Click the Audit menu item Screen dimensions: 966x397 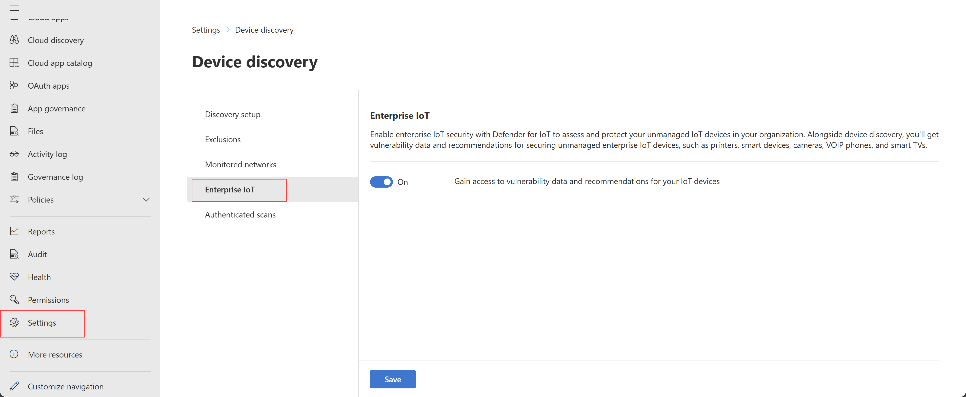pos(37,254)
